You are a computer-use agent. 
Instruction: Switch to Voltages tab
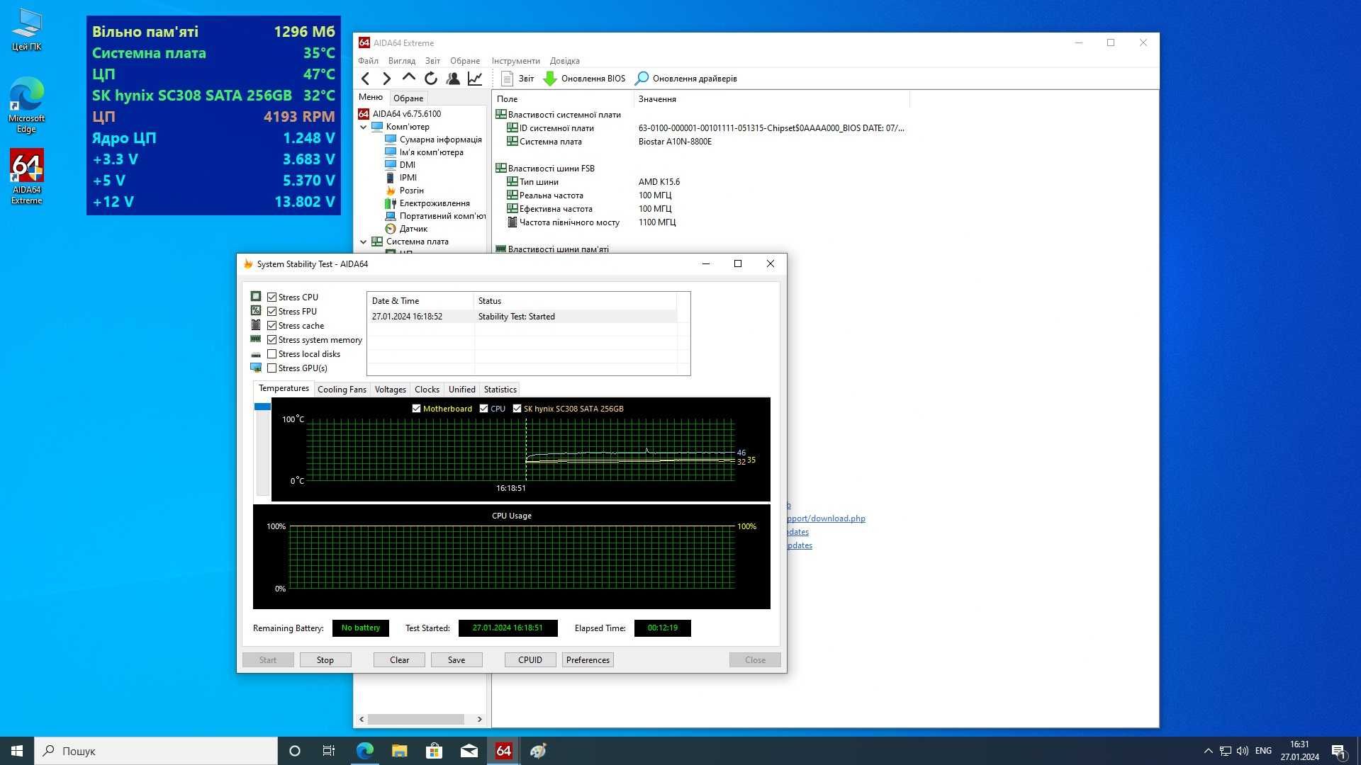click(390, 390)
